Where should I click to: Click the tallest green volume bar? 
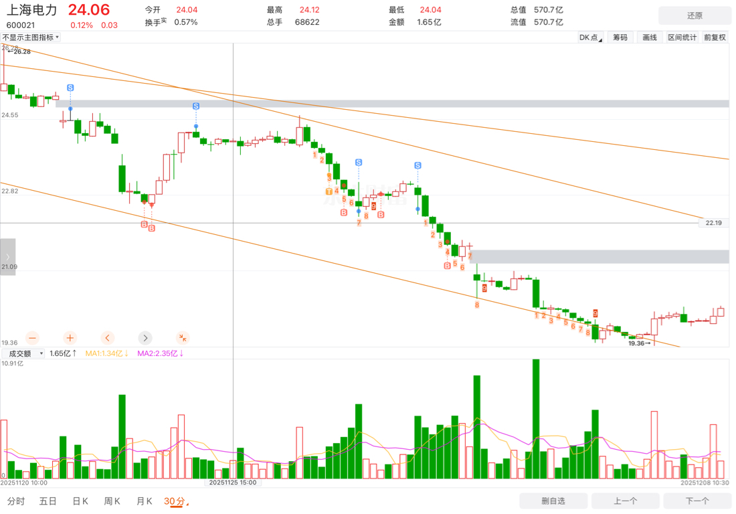(x=536, y=419)
